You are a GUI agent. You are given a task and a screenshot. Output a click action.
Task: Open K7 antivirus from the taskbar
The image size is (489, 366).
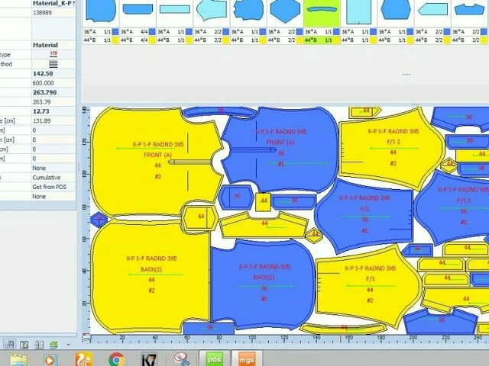point(150,357)
